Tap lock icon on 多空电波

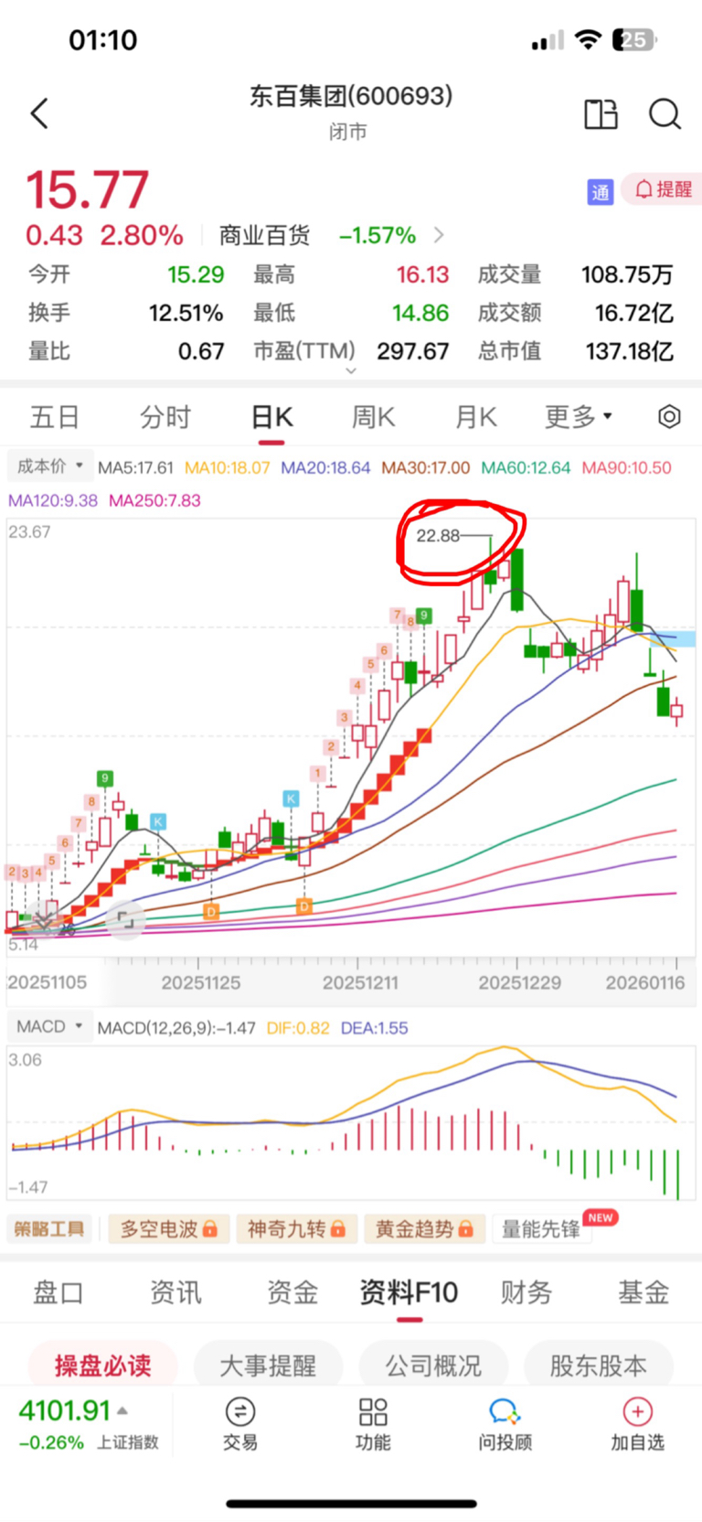click(x=210, y=1228)
